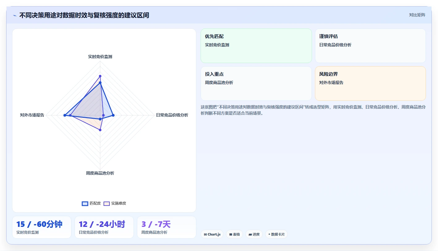This screenshot has width=438, height=251.
Task: Click the 日常竞品价格分析 radar axis label
Action: click(172, 115)
